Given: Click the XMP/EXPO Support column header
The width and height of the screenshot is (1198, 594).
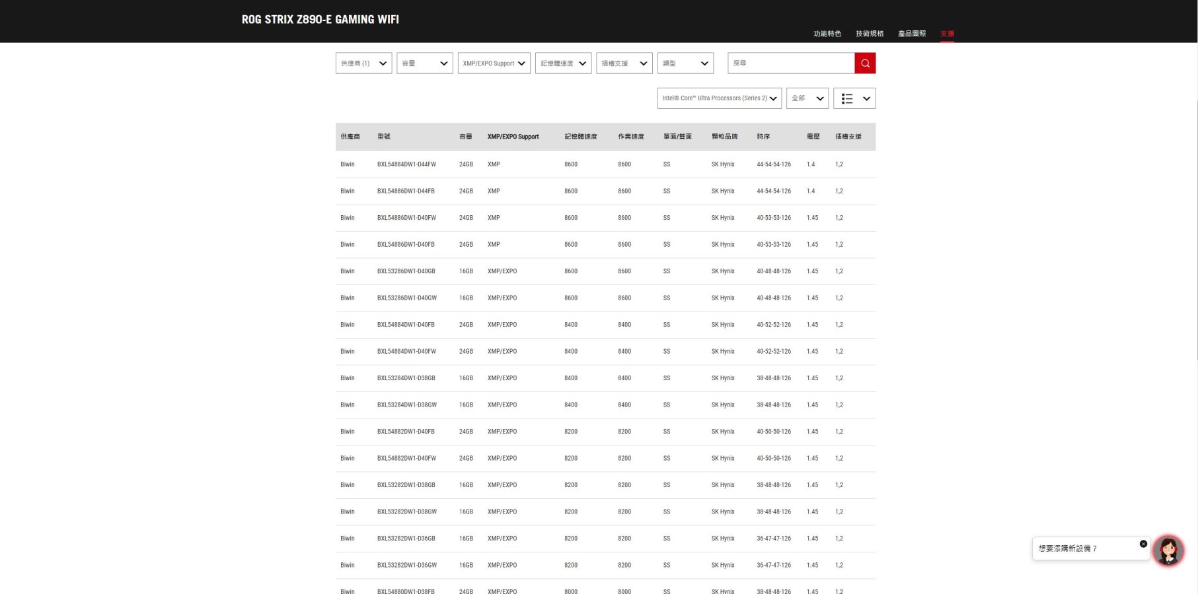Looking at the screenshot, I should [x=513, y=137].
